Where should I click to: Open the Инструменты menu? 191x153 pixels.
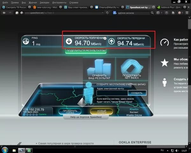(59, 3)
